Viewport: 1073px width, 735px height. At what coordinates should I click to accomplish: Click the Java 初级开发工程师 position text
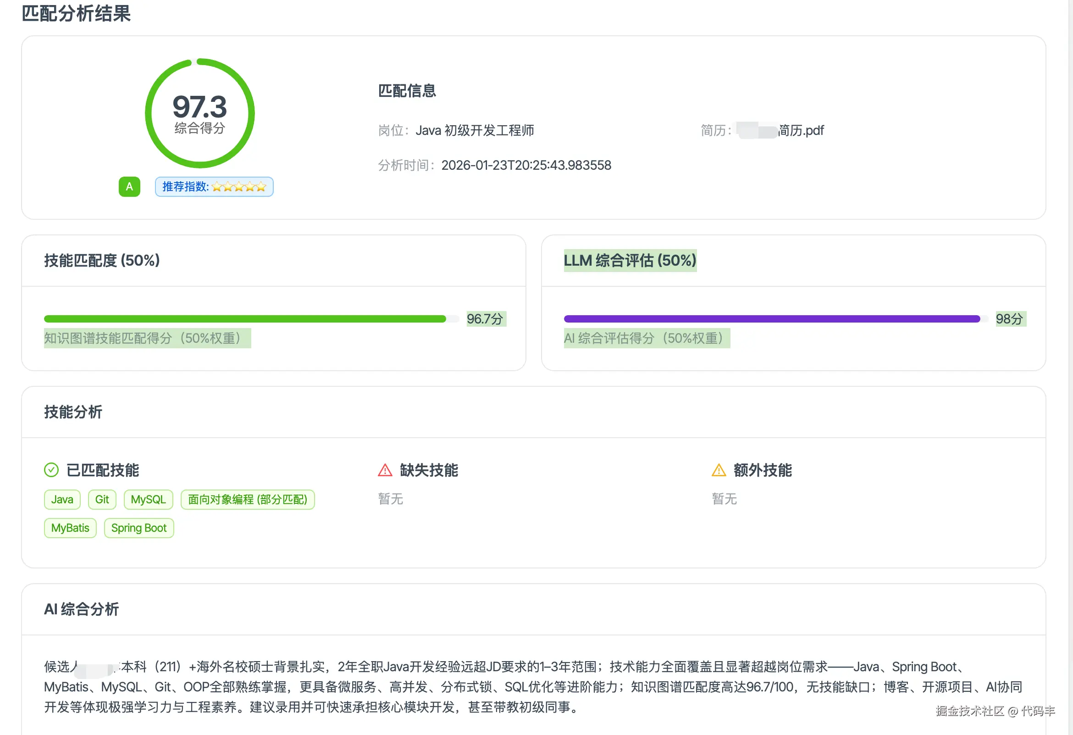click(475, 131)
